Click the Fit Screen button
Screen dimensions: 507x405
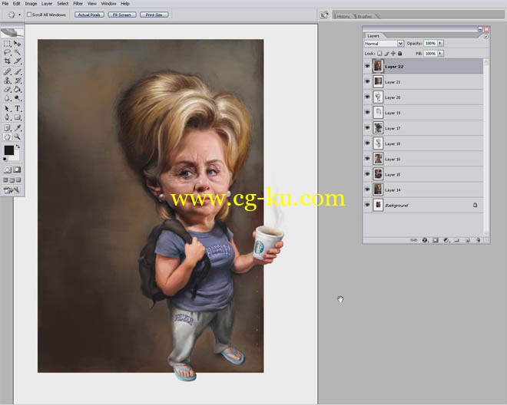122,15
